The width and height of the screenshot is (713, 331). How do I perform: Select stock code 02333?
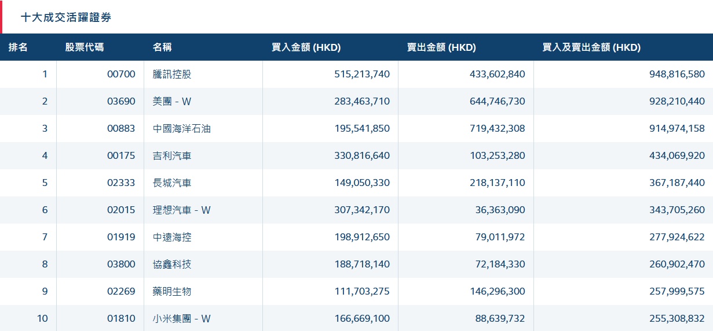121,183
